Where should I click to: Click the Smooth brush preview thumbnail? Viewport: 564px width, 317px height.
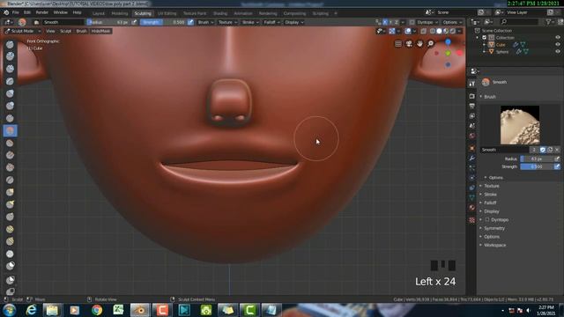coord(520,125)
